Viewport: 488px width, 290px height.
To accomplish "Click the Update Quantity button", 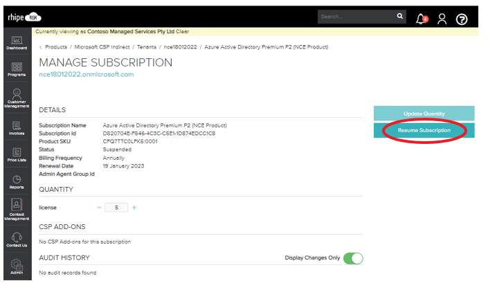I will click(424, 114).
